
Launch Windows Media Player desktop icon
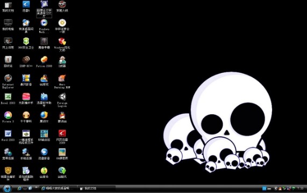[44, 26]
